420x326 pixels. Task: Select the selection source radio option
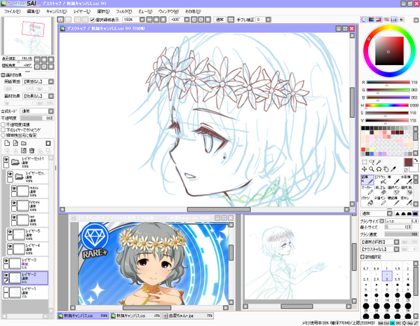pos(4,135)
